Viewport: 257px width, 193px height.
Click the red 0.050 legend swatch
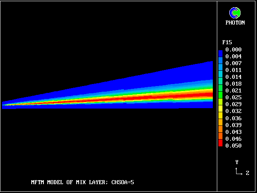[220, 144]
